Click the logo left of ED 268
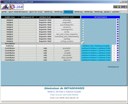This screenshot has height=104, width=128. (5, 7)
